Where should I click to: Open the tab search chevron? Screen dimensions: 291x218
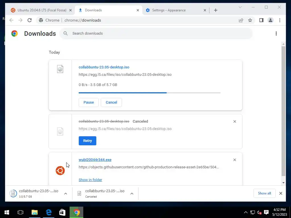(240, 7)
